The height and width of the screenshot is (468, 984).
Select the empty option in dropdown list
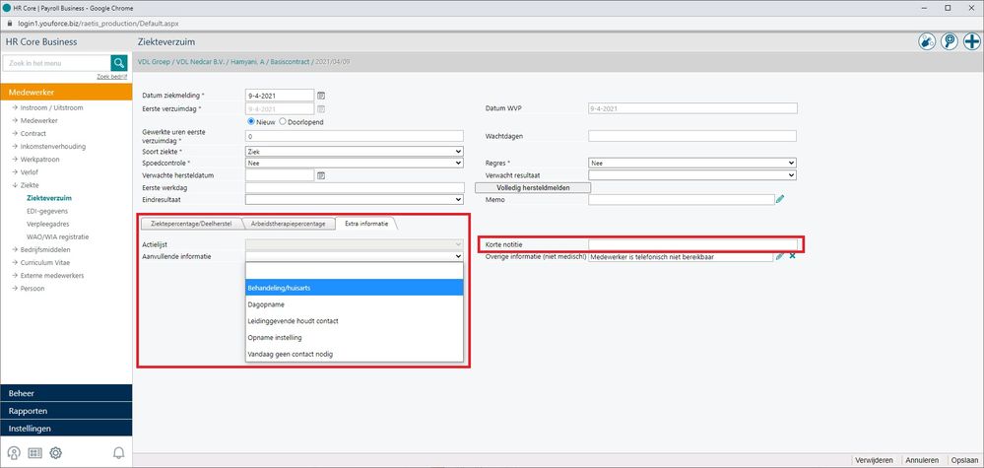(x=355, y=270)
